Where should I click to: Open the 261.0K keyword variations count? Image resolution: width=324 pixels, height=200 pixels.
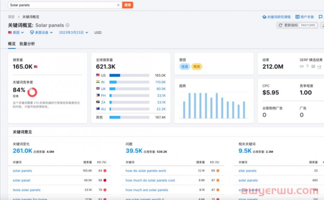pos(23,151)
